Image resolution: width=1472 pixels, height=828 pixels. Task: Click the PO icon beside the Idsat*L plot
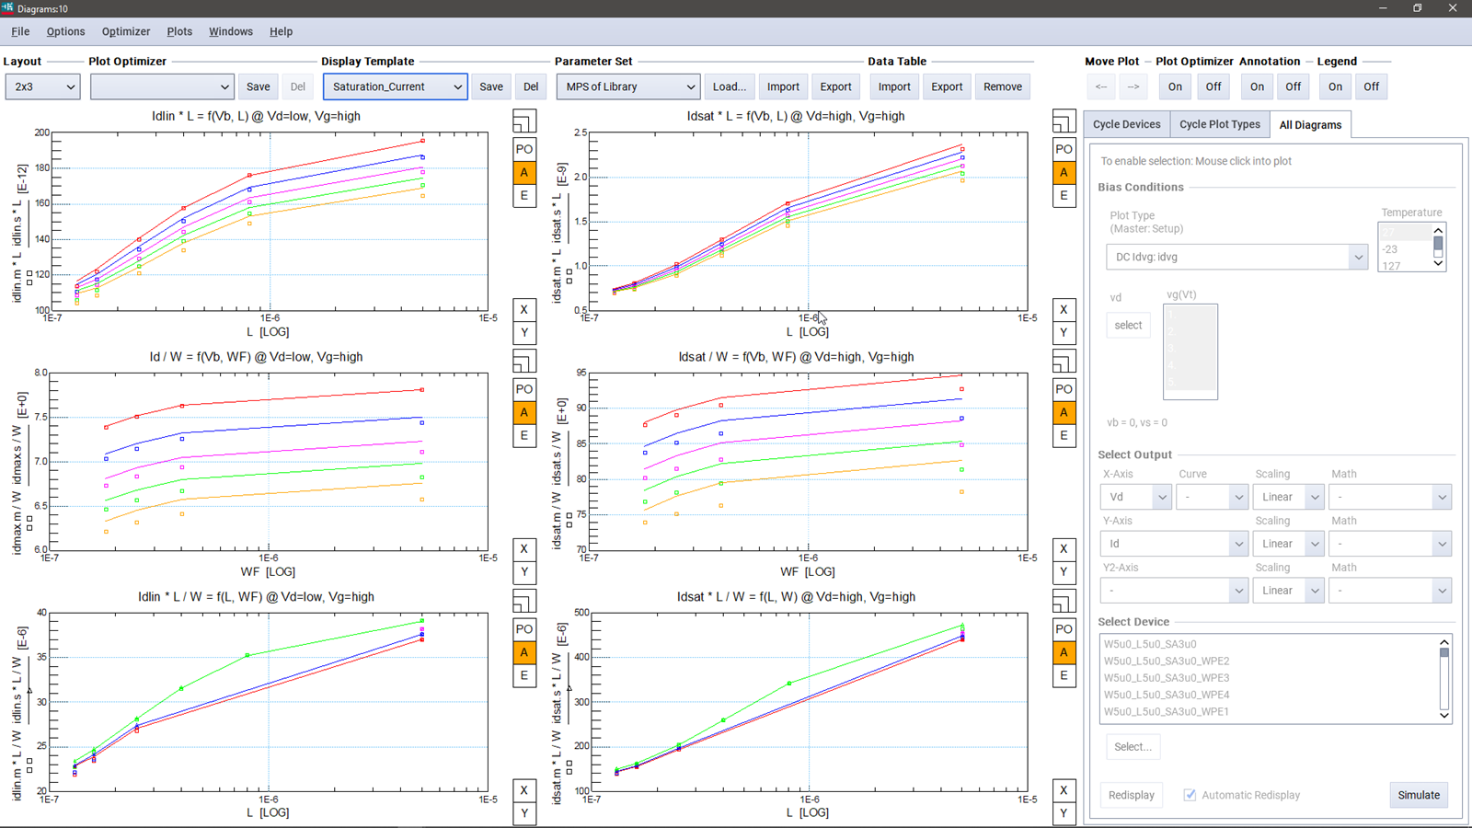pyautogui.click(x=1064, y=149)
